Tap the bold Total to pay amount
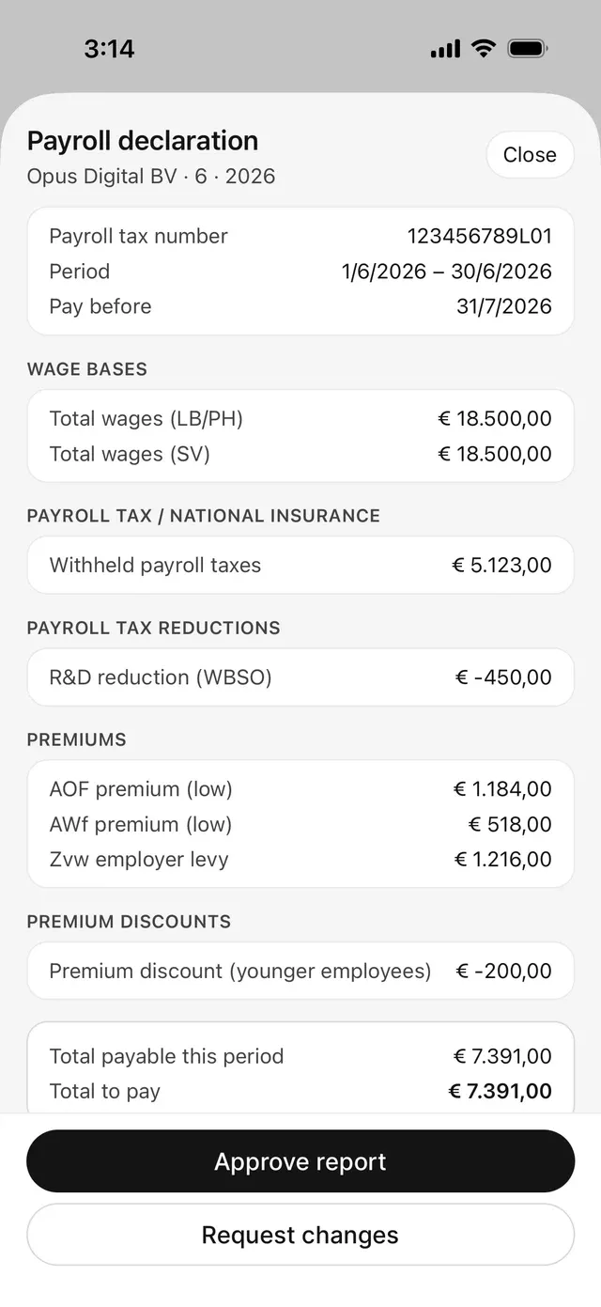 point(500,1091)
